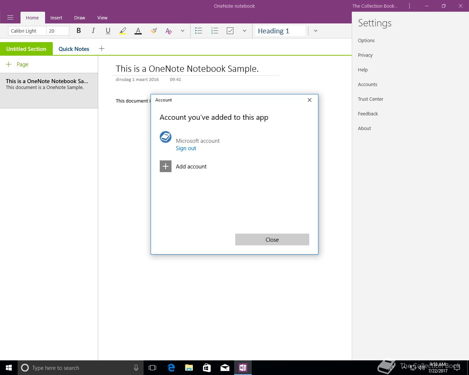Open Accounts in Settings
Screen dimensions: 469x375
tap(368, 84)
